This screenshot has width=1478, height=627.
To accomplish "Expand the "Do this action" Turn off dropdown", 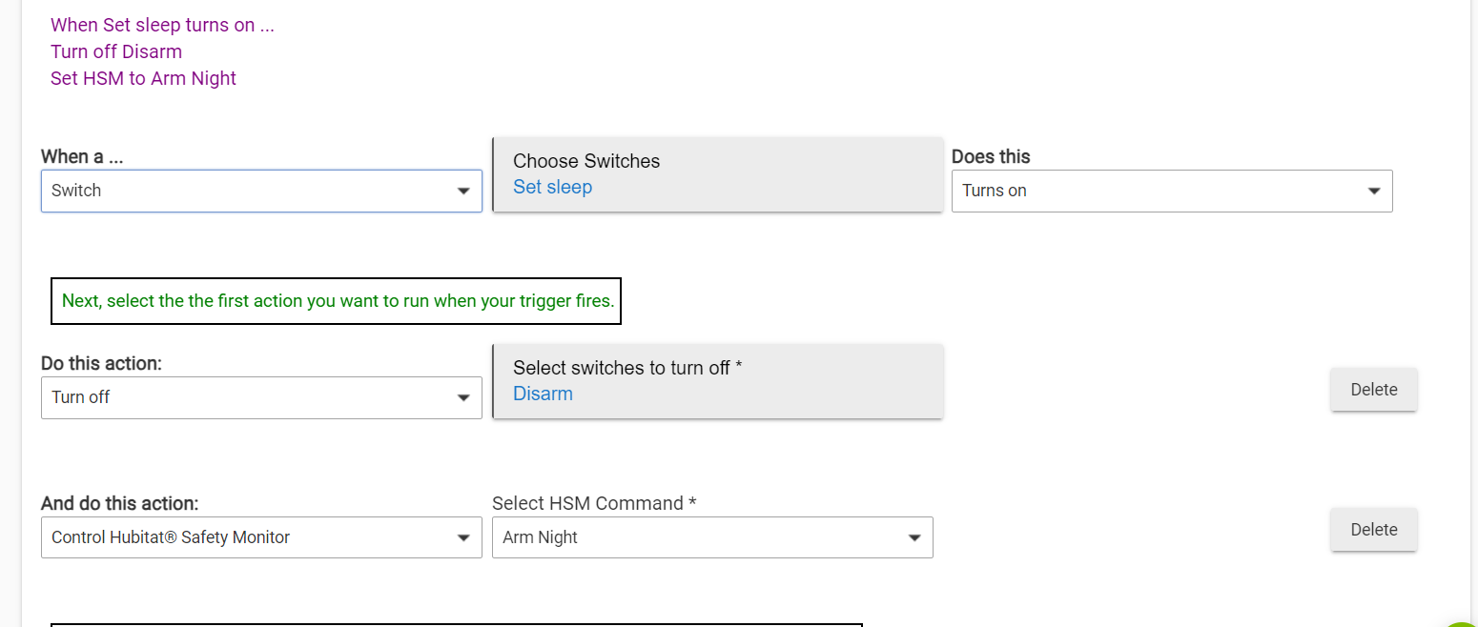I will (260, 397).
